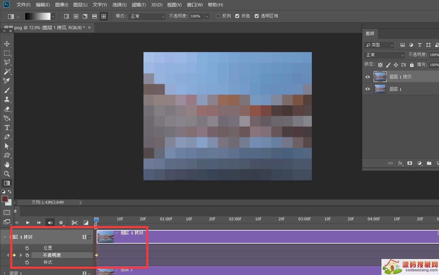Screen dimensions: 439x275
Task: Choose the angle gradient style
Action: click(85, 16)
